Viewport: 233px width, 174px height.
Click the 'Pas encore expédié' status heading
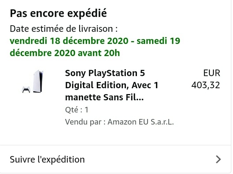click(x=58, y=14)
